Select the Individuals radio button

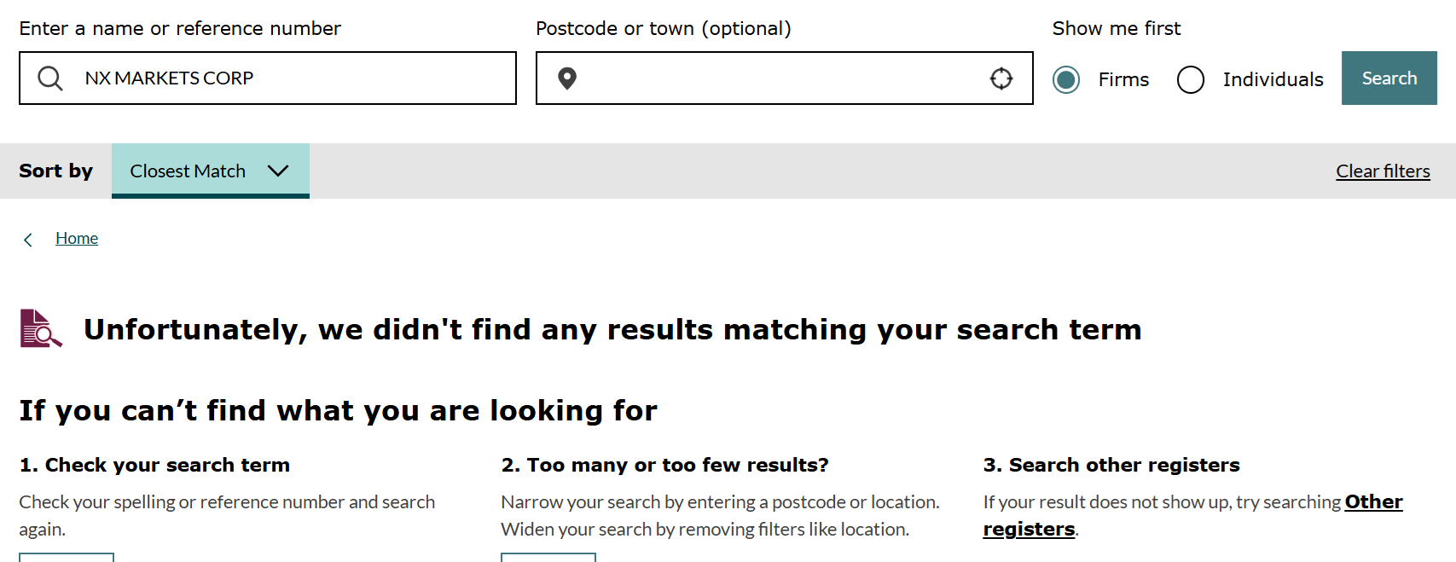click(x=1191, y=79)
